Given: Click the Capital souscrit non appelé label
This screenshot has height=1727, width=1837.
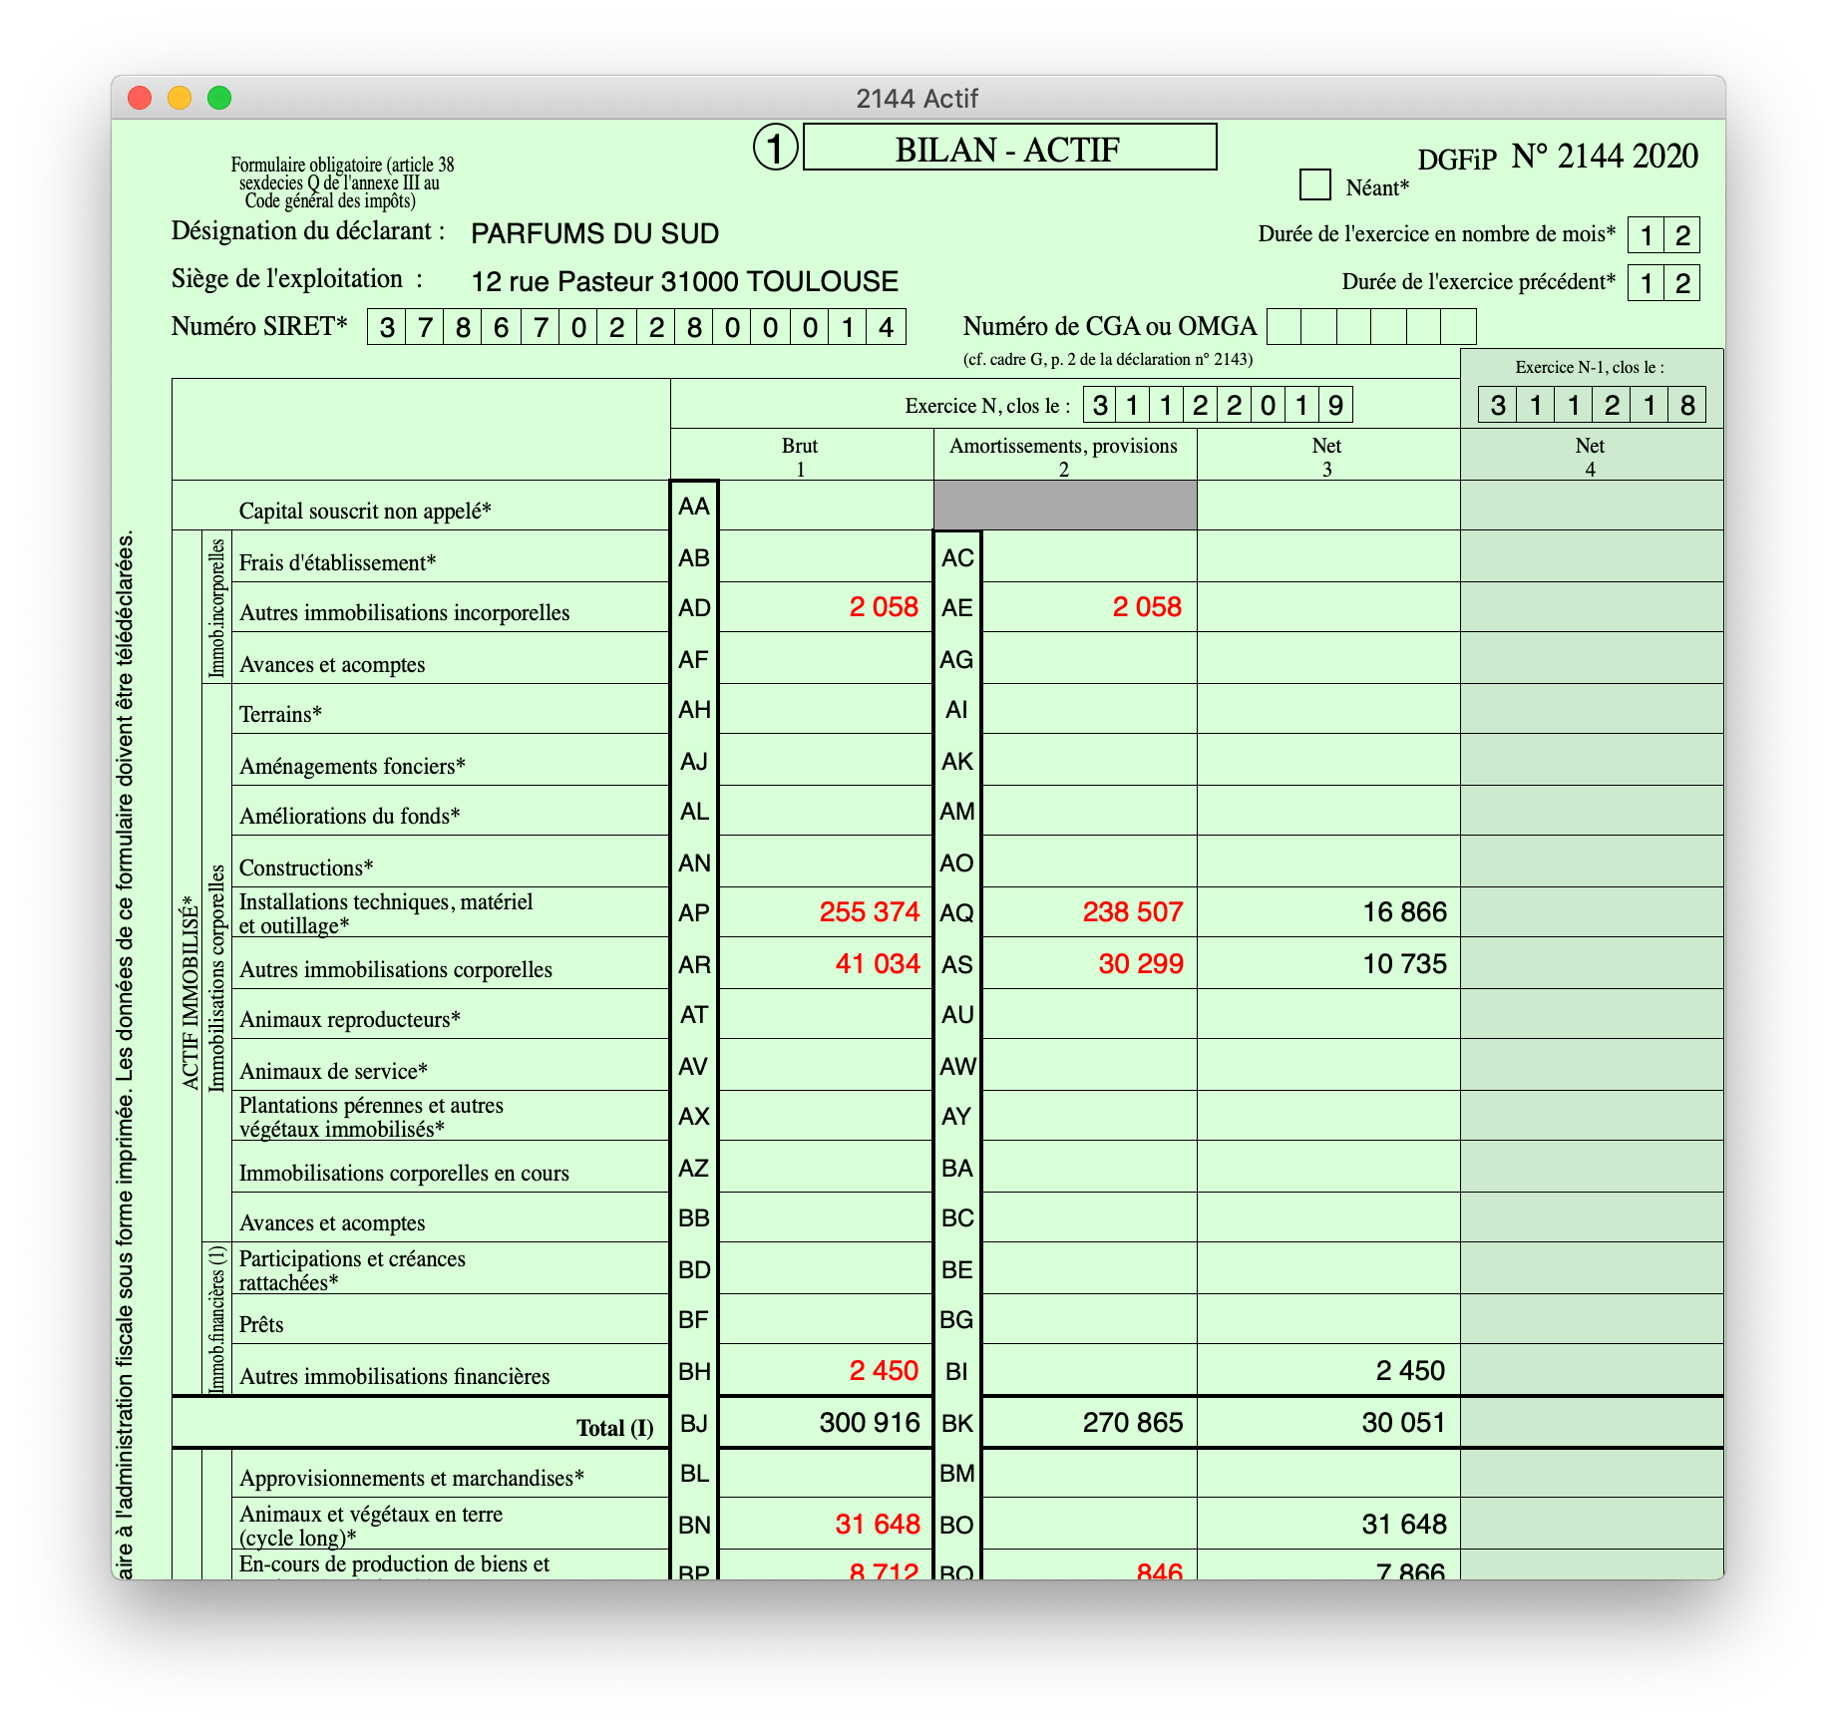Looking at the screenshot, I should pyautogui.click(x=365, y=511).
